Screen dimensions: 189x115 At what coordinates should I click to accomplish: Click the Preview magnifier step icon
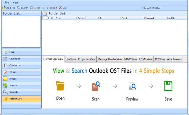[132, 86]
